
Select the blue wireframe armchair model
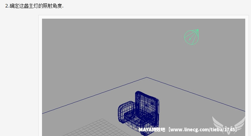(139, 113)
